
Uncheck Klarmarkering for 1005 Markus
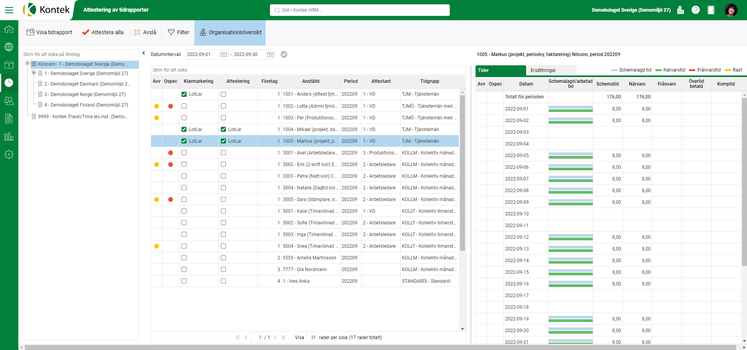coord(184,141)
